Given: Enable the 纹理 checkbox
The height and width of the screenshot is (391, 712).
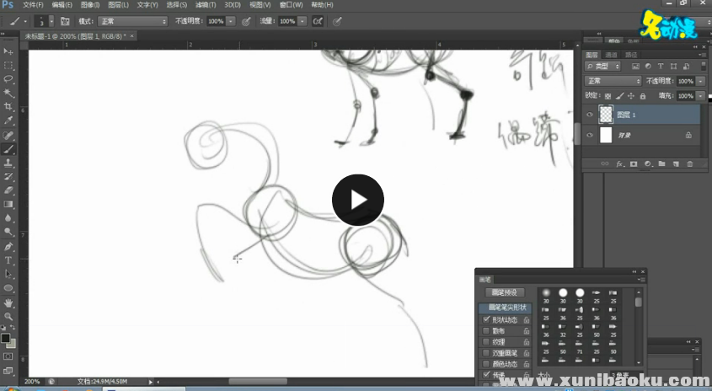Looking at the screenshot, I should (x=485, y=342).
